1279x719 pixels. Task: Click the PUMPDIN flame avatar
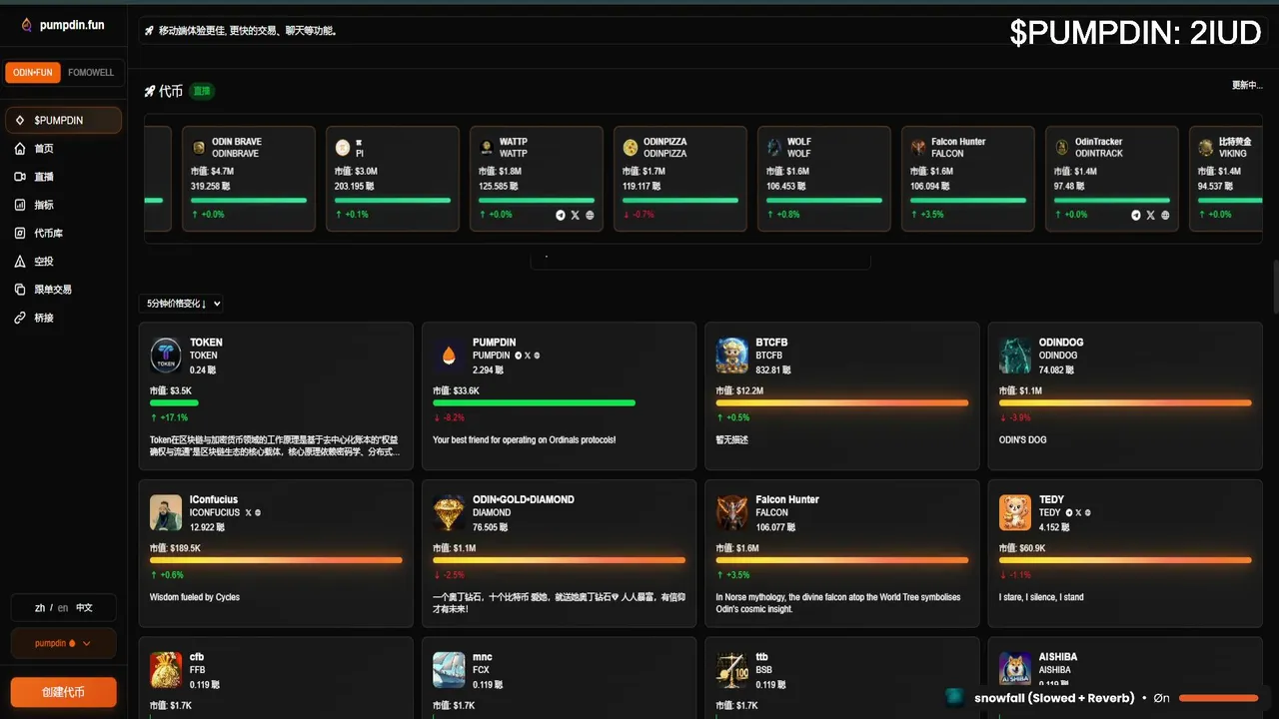coord(449,356)
